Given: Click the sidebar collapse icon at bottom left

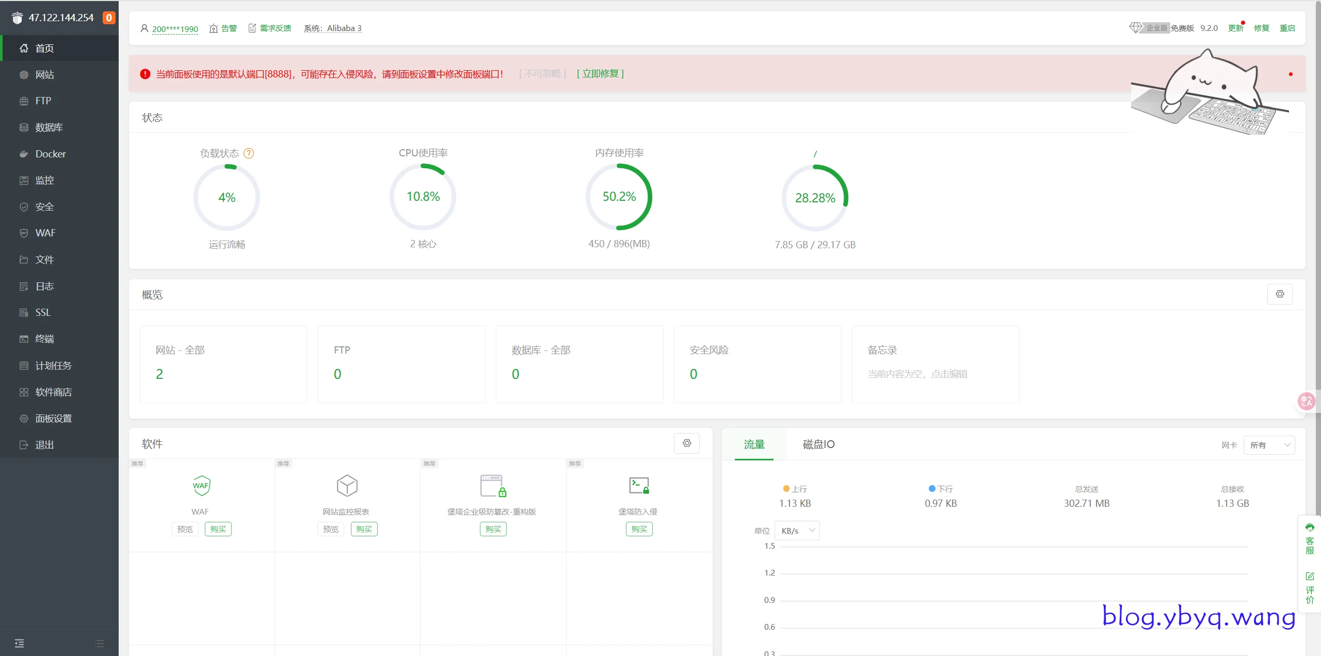Looking at the screenshot, I should (20, 643).
